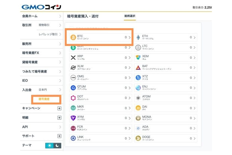Select the LINK チェーンリンク row
232x155 pixels.
101,138
